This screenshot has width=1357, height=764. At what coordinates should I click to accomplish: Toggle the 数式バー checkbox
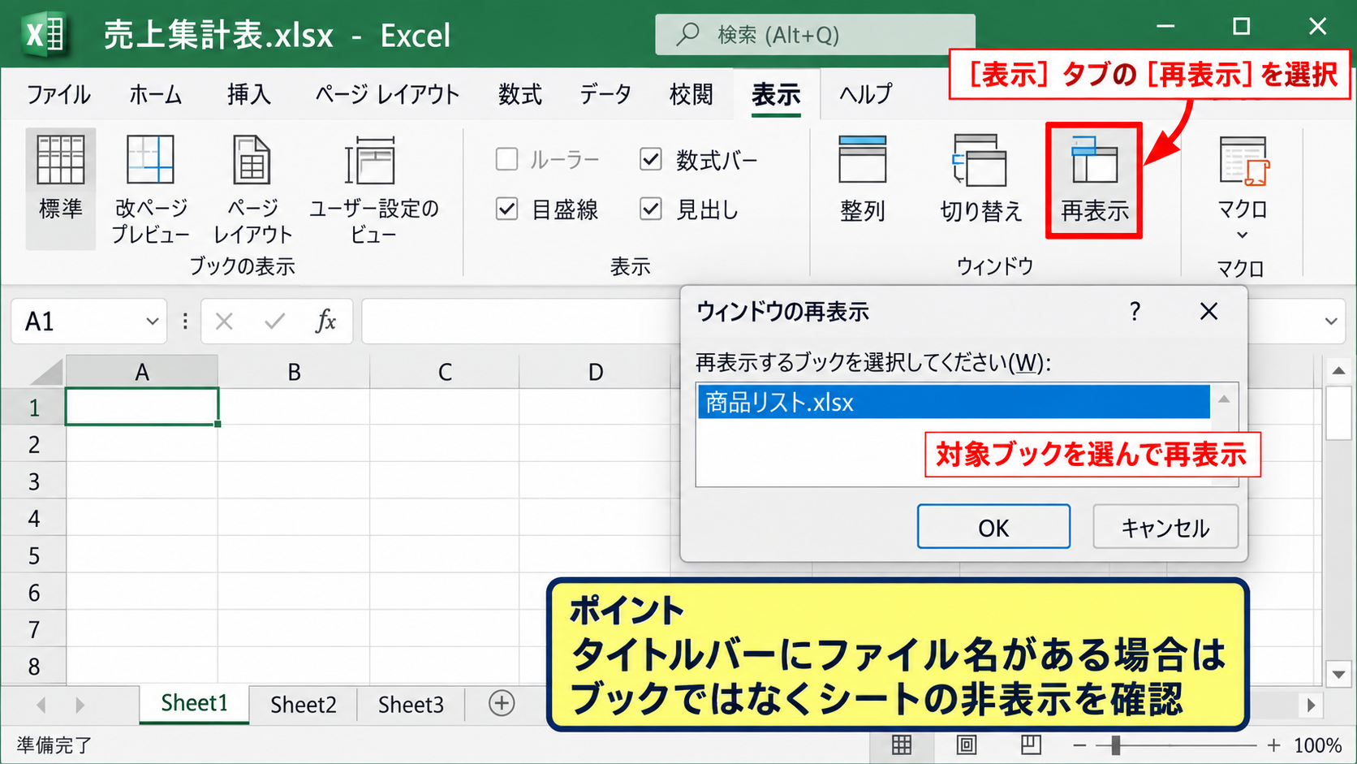(x=651, y=159)
